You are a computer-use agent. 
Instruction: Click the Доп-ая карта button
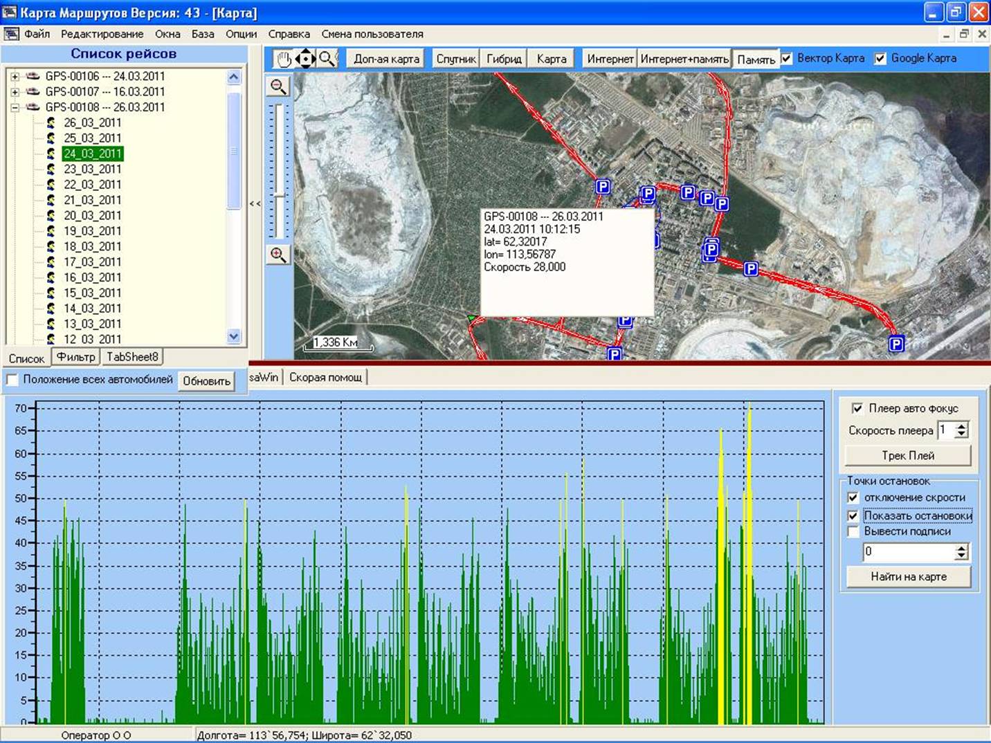coord(387,59)
